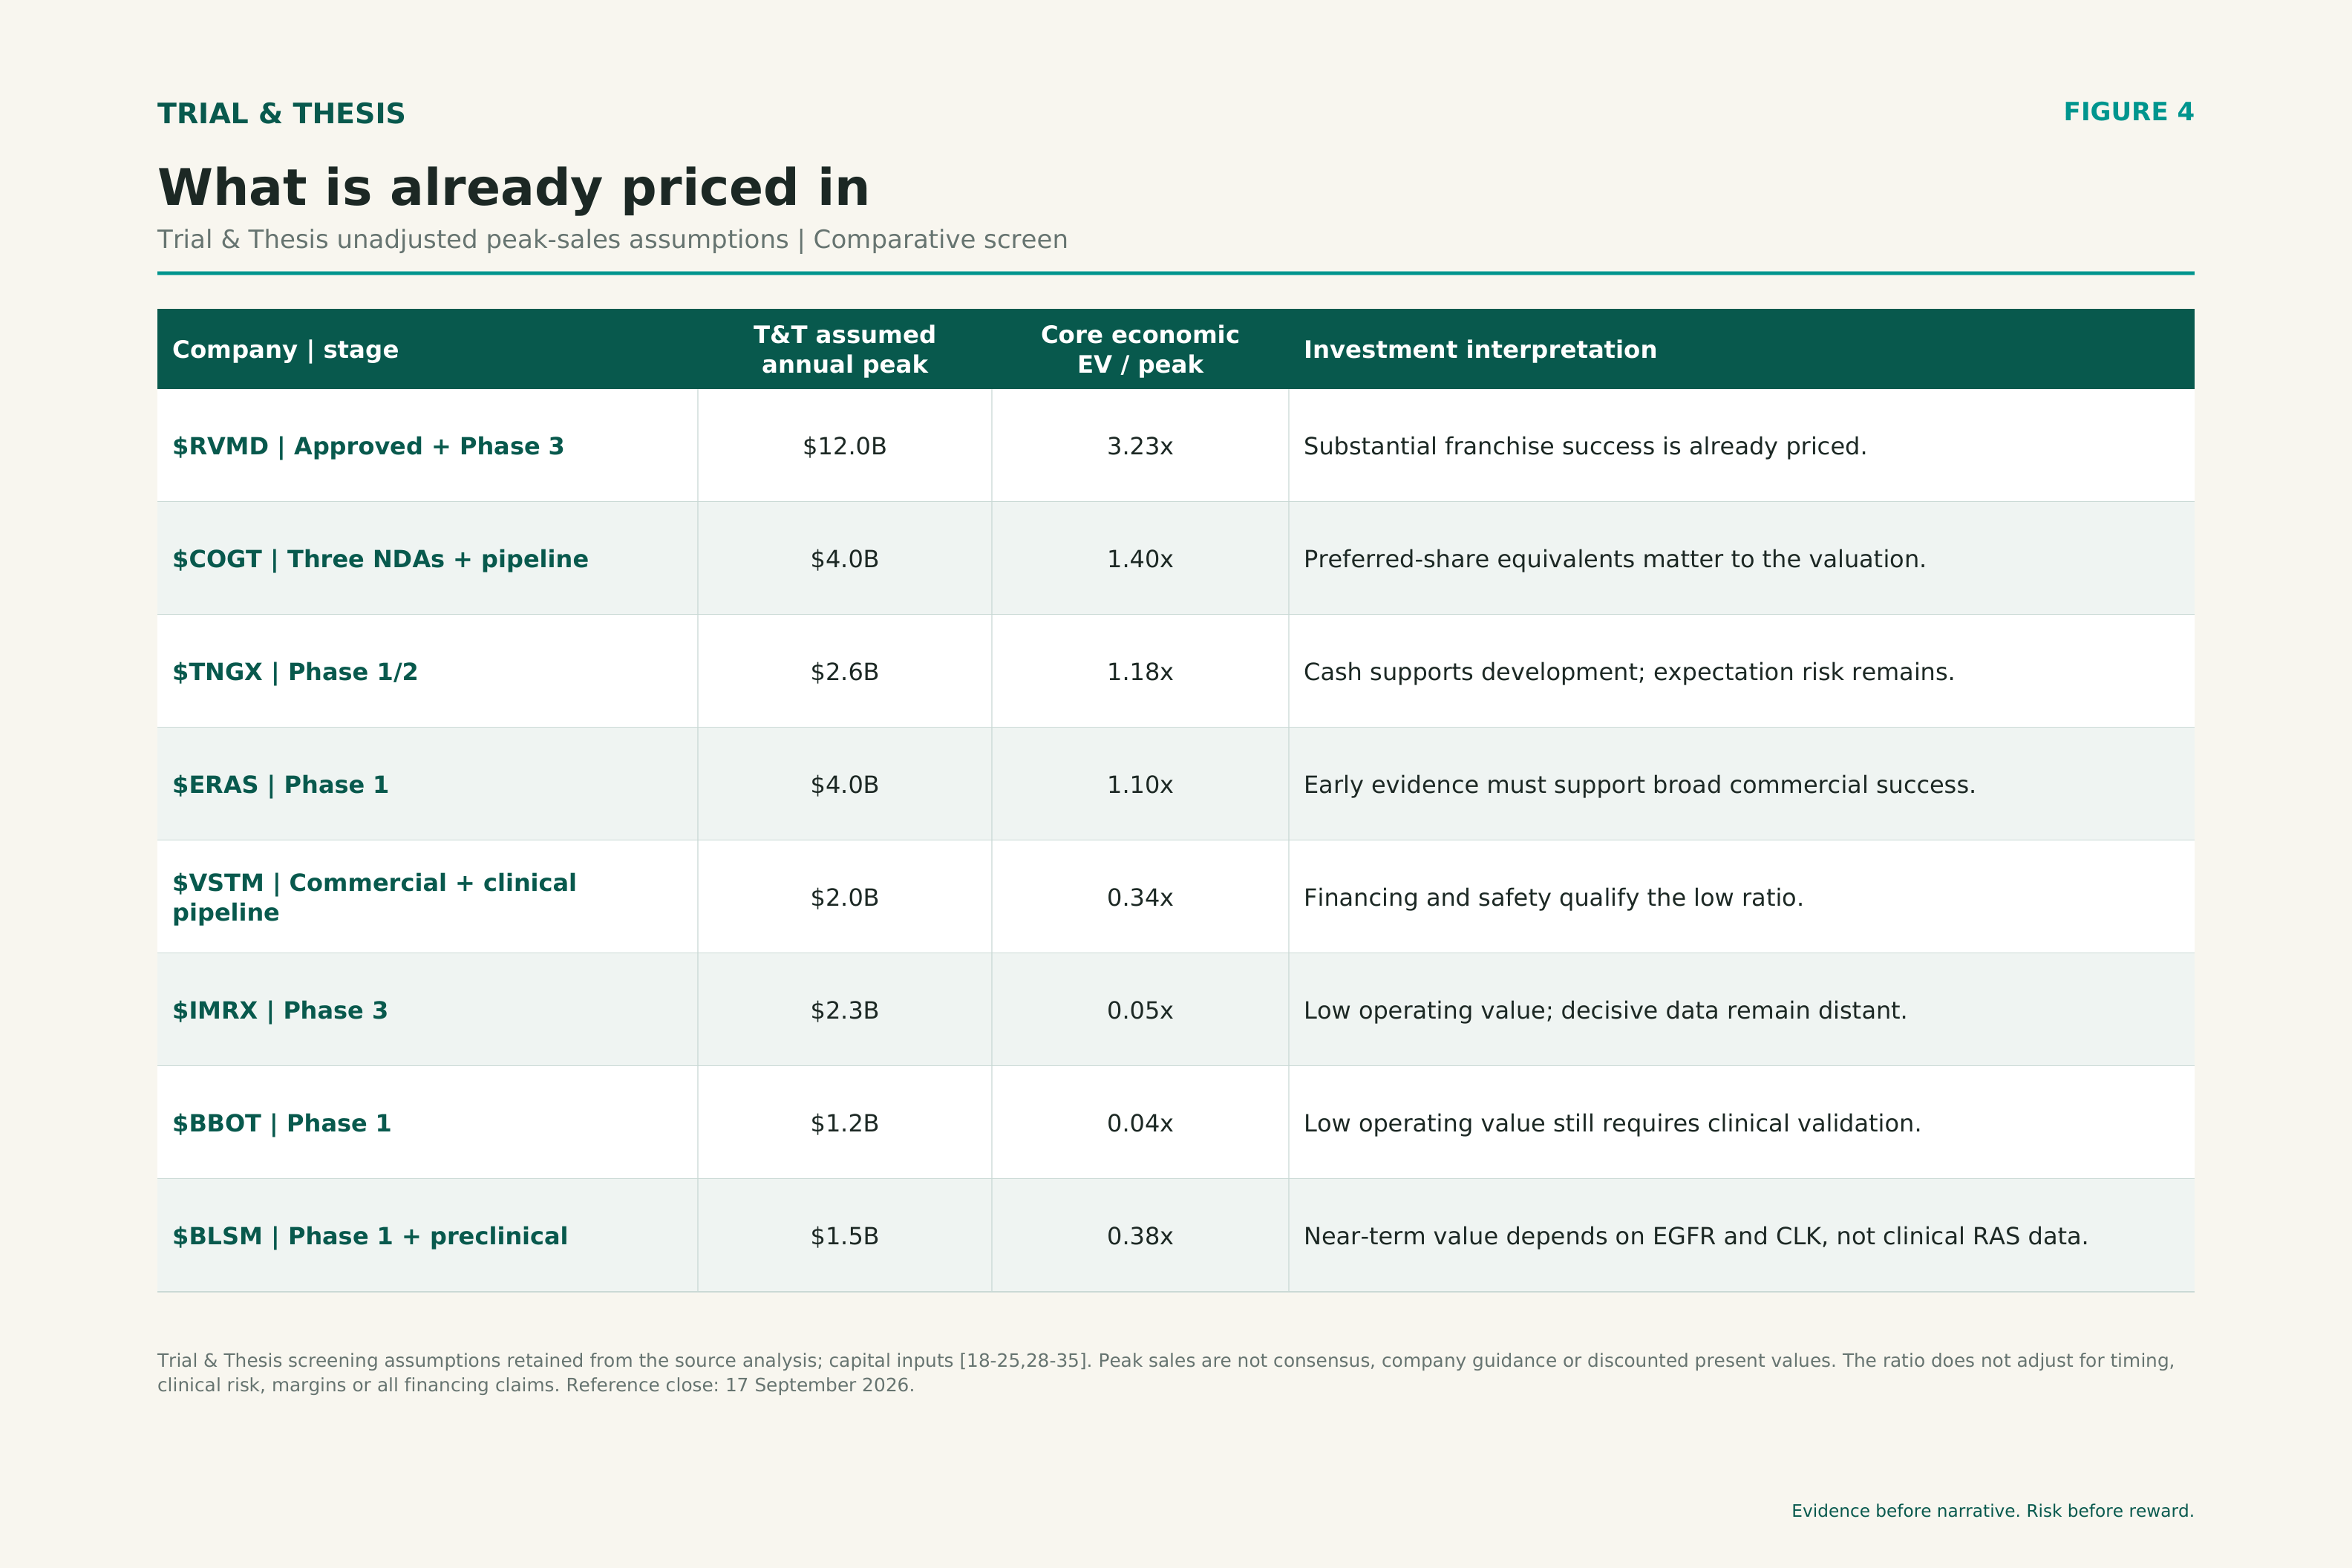
Task: Click the $RVMD Approved + Phase 3 row label
Action: [x=368, y=446]
